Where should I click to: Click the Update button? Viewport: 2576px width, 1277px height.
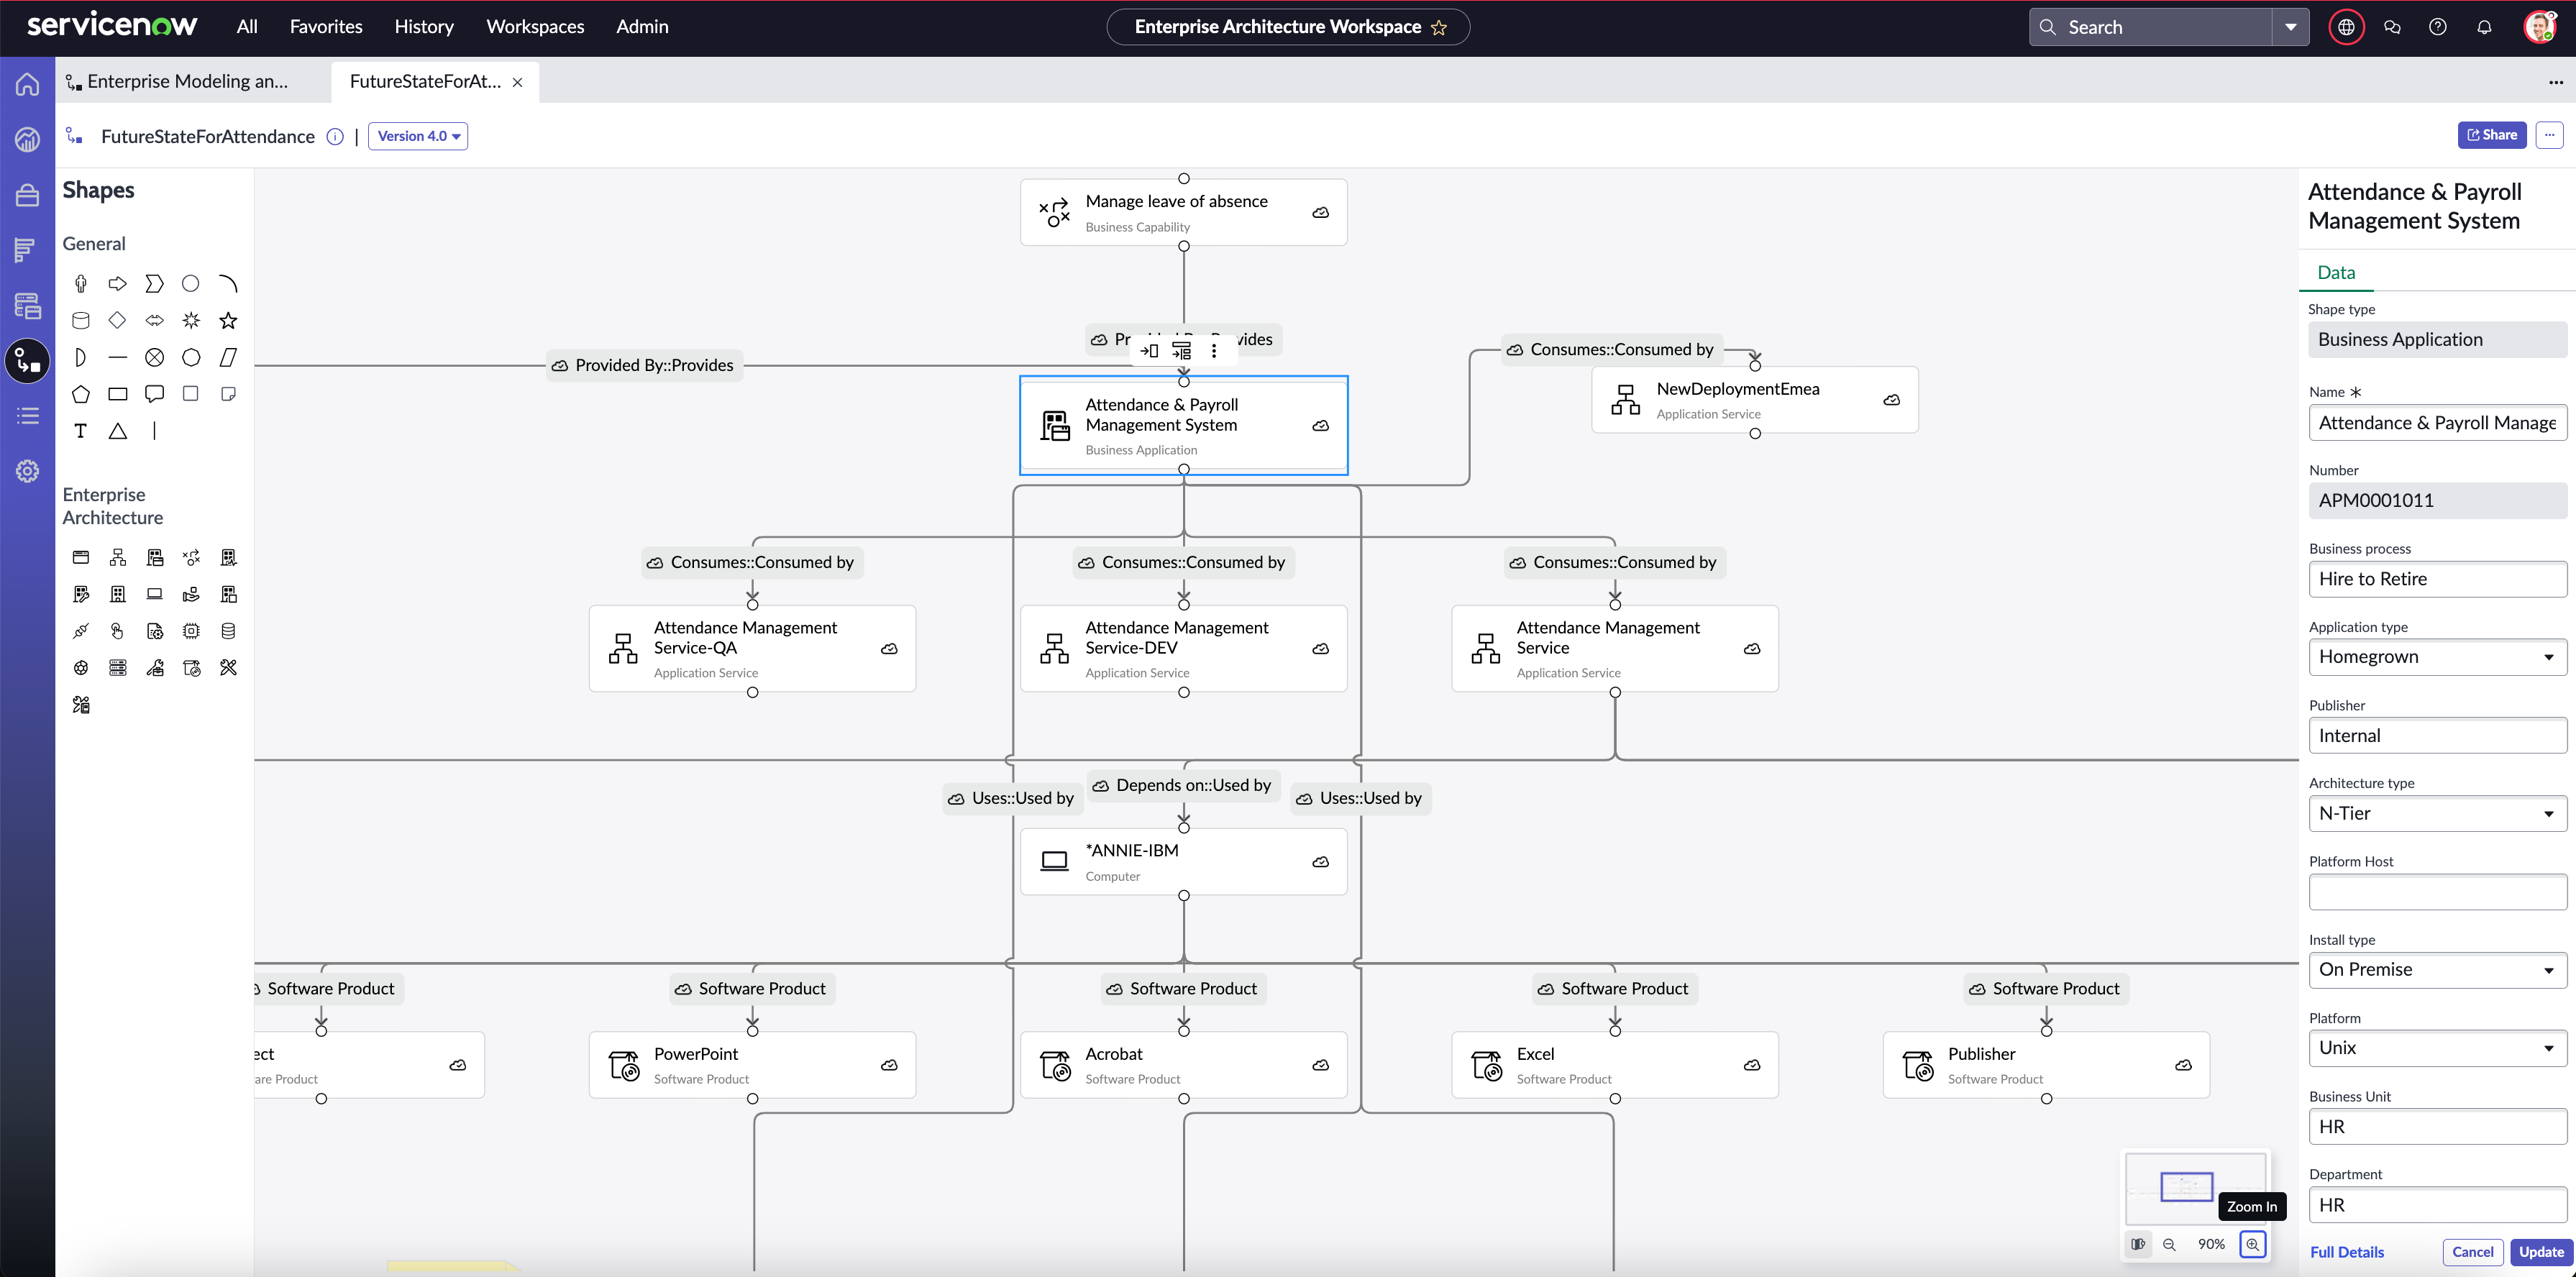click(2540, 1252)
